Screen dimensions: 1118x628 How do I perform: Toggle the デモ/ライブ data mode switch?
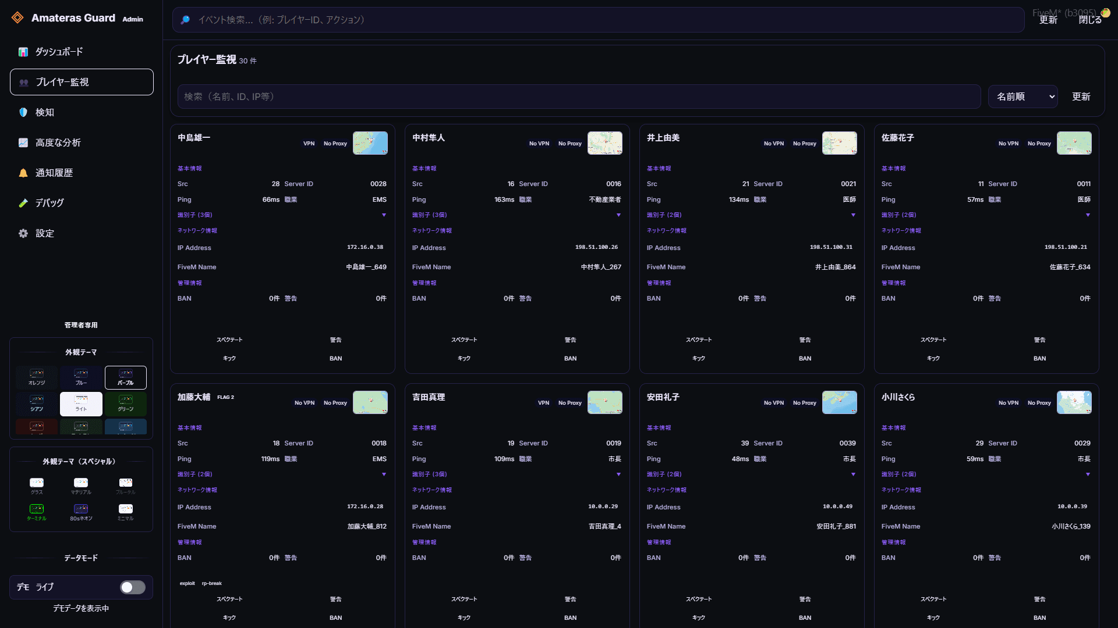point(133,587)
